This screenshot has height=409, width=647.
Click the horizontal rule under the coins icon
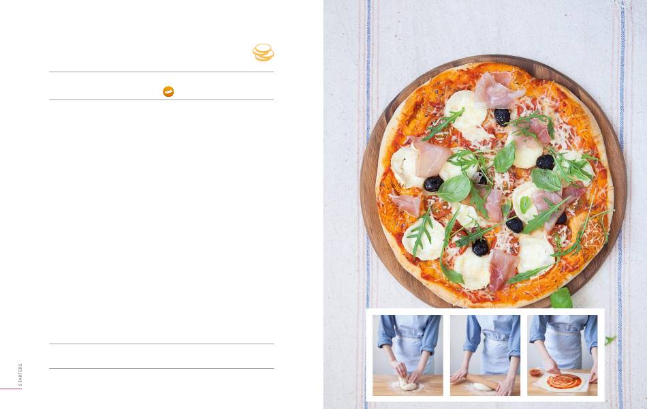161,72
